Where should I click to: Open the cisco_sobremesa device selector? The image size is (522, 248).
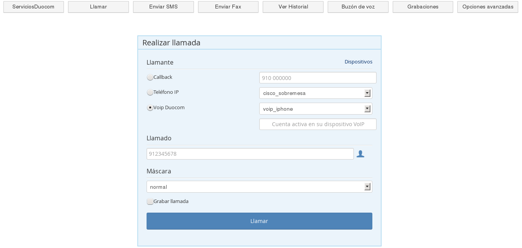pos(315,93)
